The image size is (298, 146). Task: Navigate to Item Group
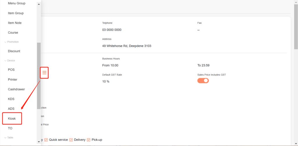[x=16, y=13]
